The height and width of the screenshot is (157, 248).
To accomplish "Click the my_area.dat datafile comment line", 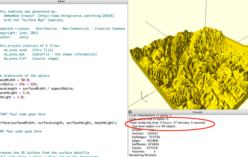I will point(50,54).
